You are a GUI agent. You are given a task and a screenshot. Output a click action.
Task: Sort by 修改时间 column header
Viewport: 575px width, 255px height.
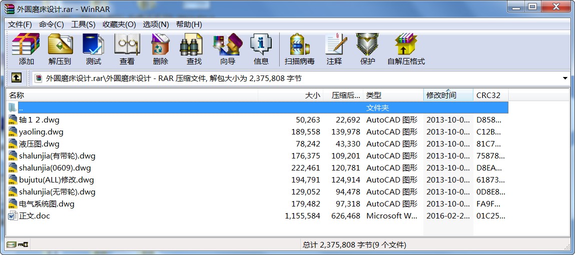(x=448, y=95)
